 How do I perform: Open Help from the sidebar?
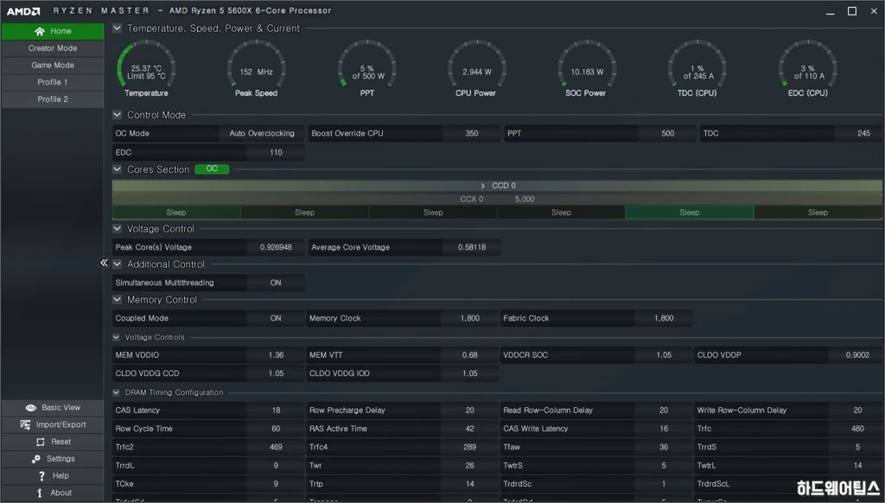(53, 475)
